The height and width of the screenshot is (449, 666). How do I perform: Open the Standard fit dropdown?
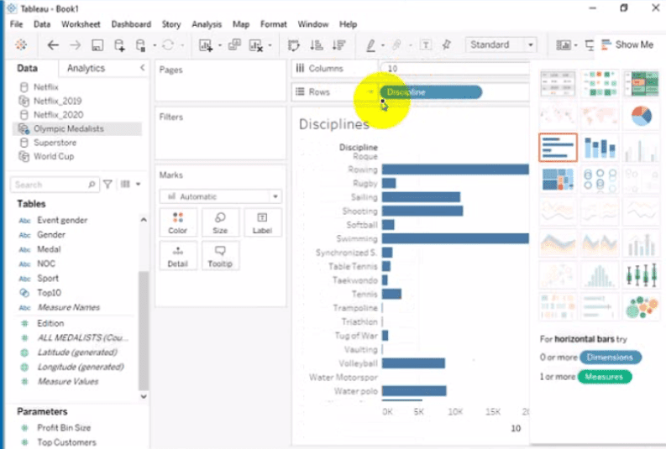pyautogui.click(x=501, y=44)
